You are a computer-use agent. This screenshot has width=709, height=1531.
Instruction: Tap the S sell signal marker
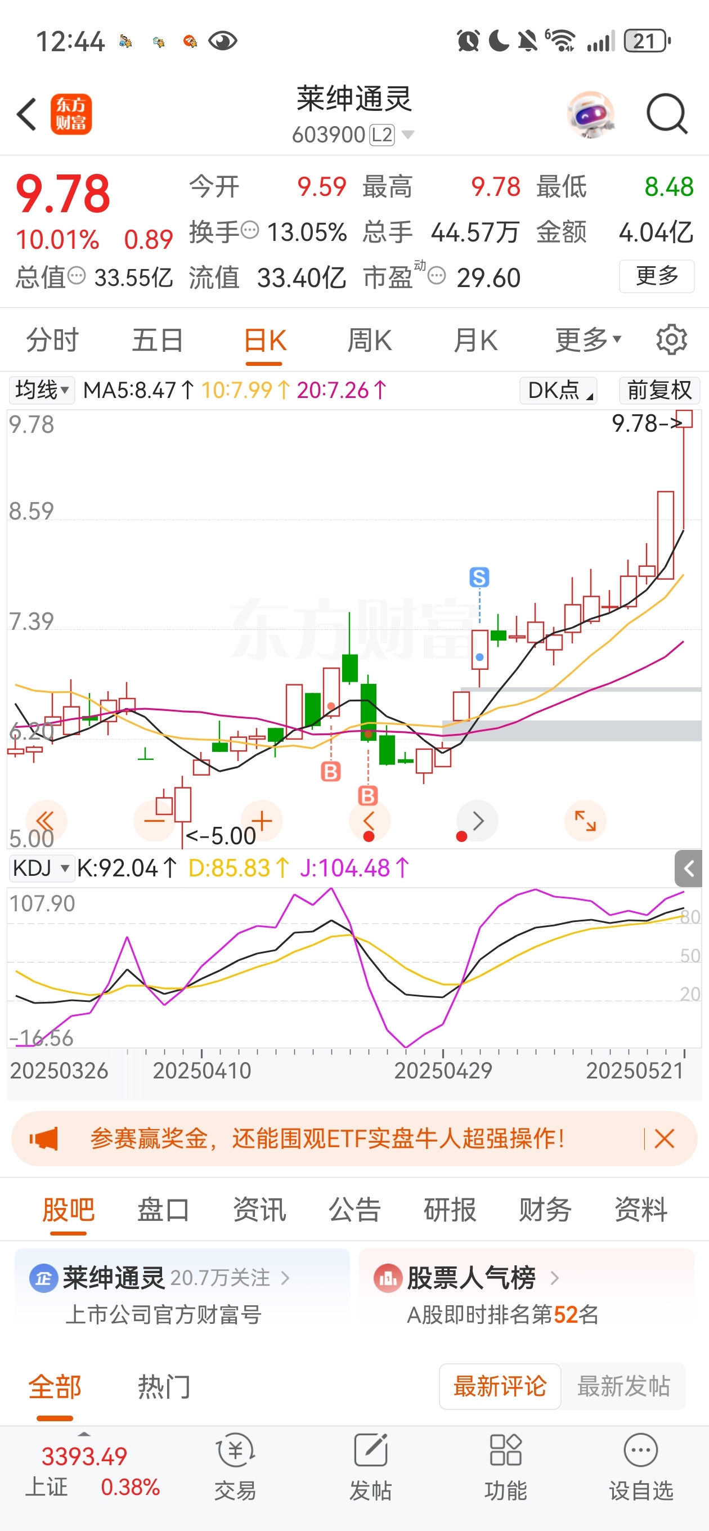[x=479, y=577]
